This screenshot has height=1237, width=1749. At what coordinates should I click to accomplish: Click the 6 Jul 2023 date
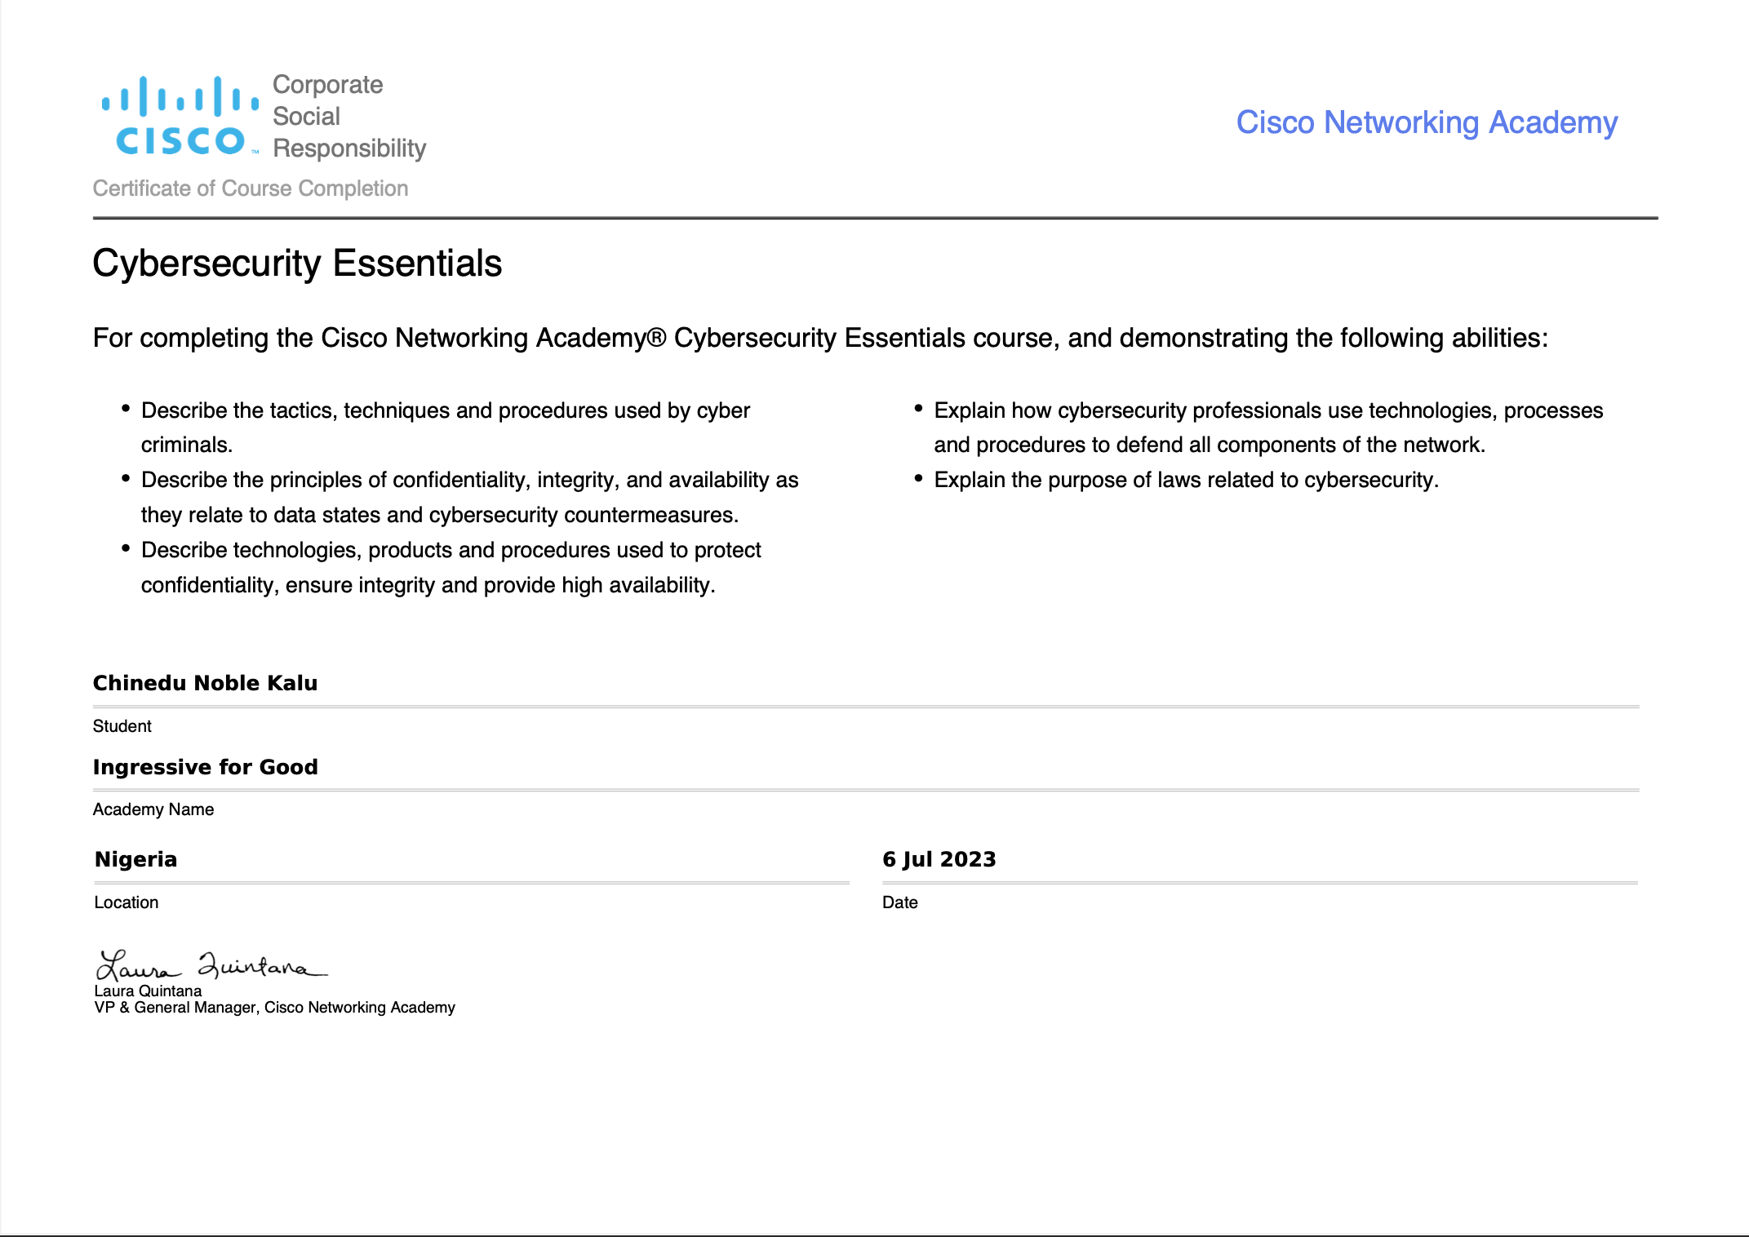pos(939,859)
